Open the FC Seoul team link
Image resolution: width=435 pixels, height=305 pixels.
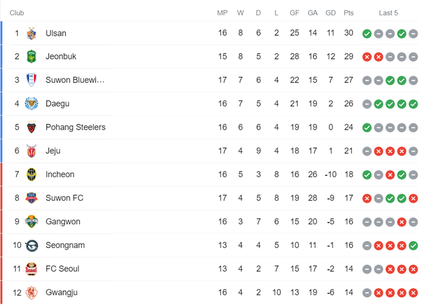coord(62,269)
